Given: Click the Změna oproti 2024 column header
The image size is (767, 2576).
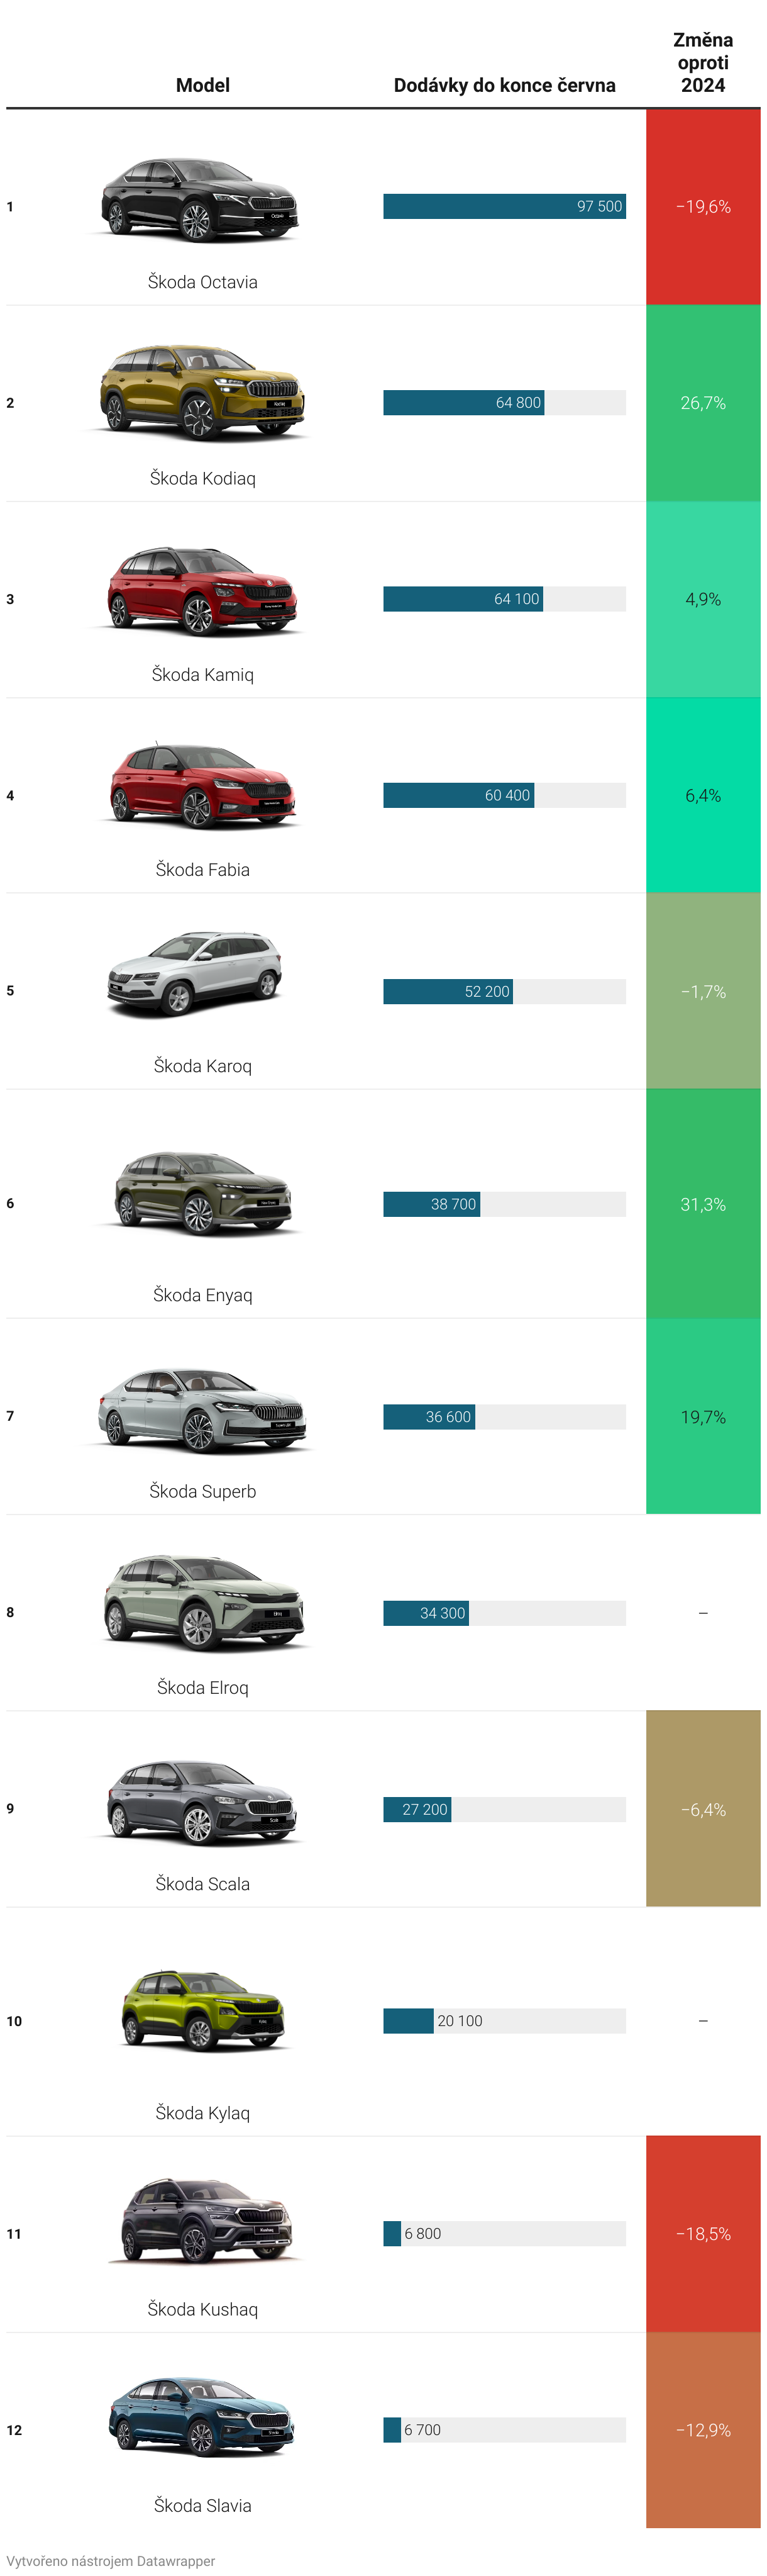Looking at the screenshot, I should pyautogui.click(x=703, y=62).
